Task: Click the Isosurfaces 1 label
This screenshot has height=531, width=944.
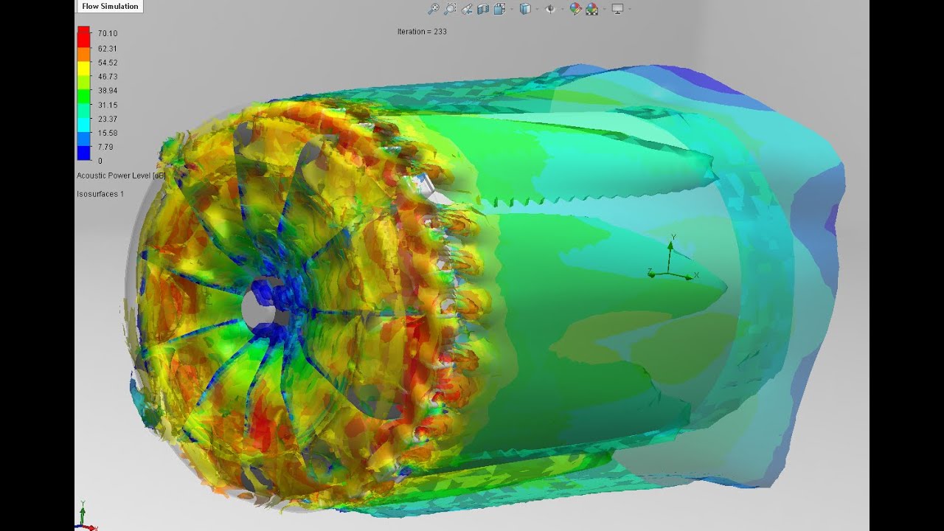Action: point(100,194)
